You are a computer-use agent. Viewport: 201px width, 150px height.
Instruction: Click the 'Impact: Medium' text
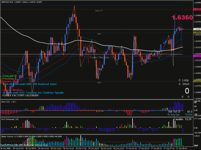(x=13, y=90)
